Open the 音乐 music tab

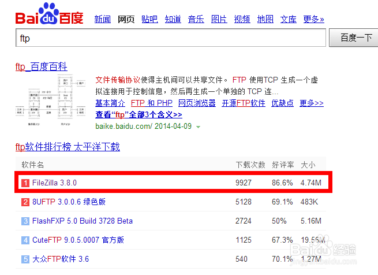[x=196, y=19]
